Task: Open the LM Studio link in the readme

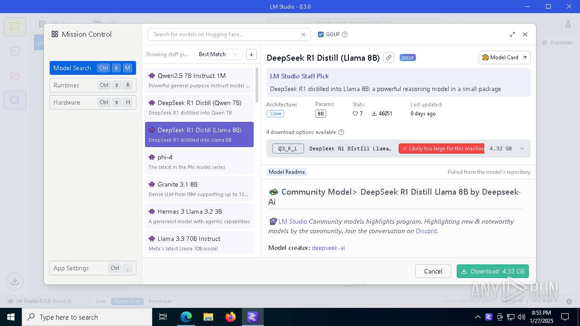Action: coord(293,221)
